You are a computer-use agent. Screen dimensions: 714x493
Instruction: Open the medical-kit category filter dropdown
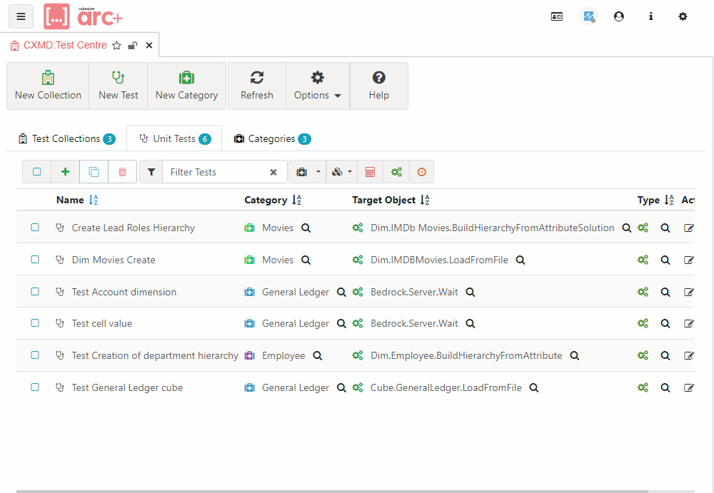click(308, 172)
